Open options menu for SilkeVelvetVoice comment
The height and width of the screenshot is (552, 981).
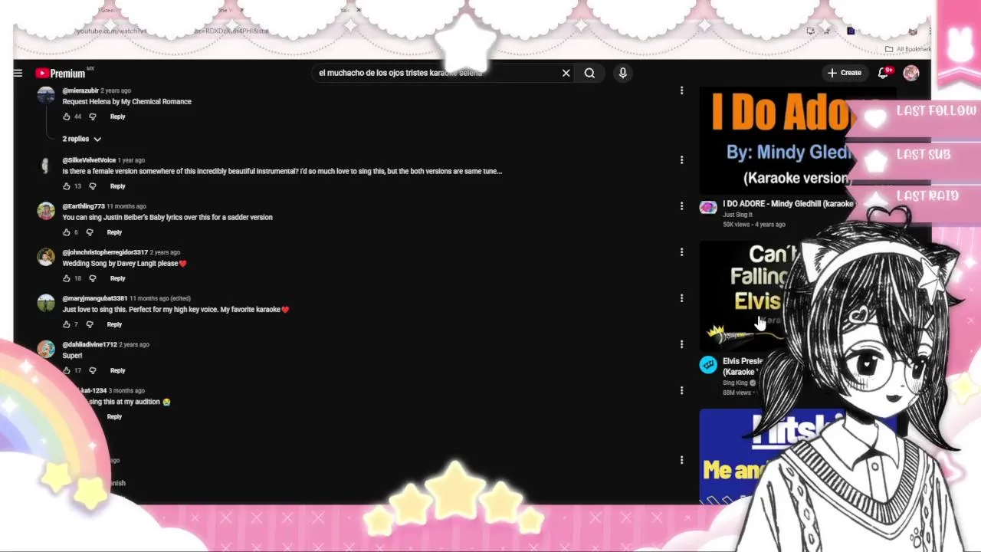(681, 160)
